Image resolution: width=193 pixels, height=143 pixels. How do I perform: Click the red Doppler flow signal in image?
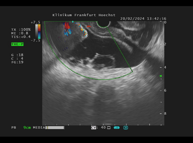tap(67, 27)
